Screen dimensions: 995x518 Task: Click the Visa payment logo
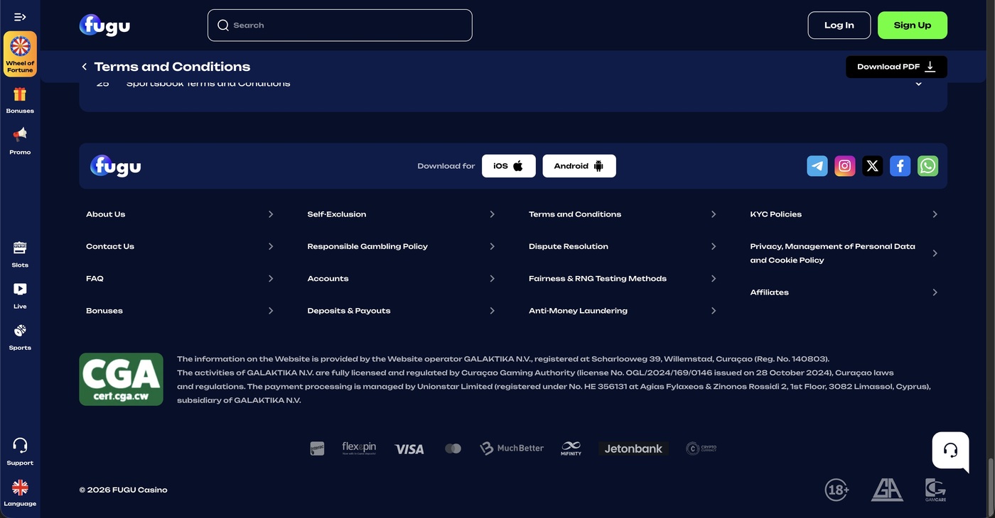[409, 448]
